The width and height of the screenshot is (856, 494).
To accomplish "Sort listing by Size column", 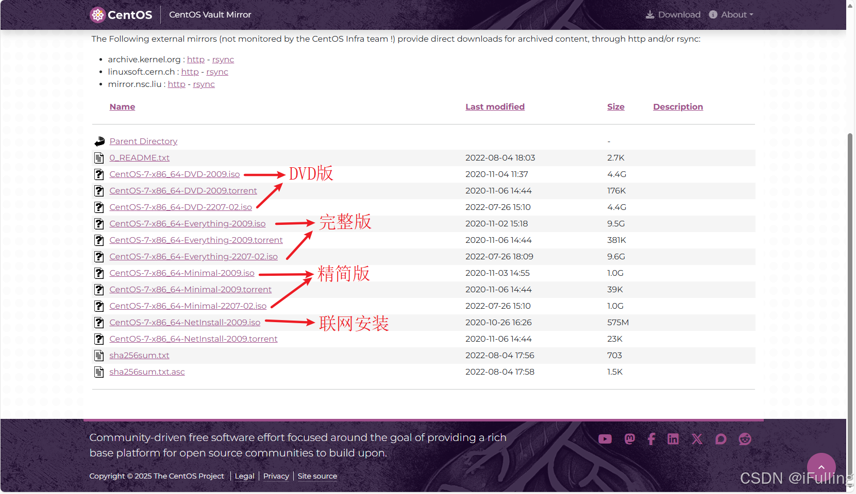I will [615, 107].
